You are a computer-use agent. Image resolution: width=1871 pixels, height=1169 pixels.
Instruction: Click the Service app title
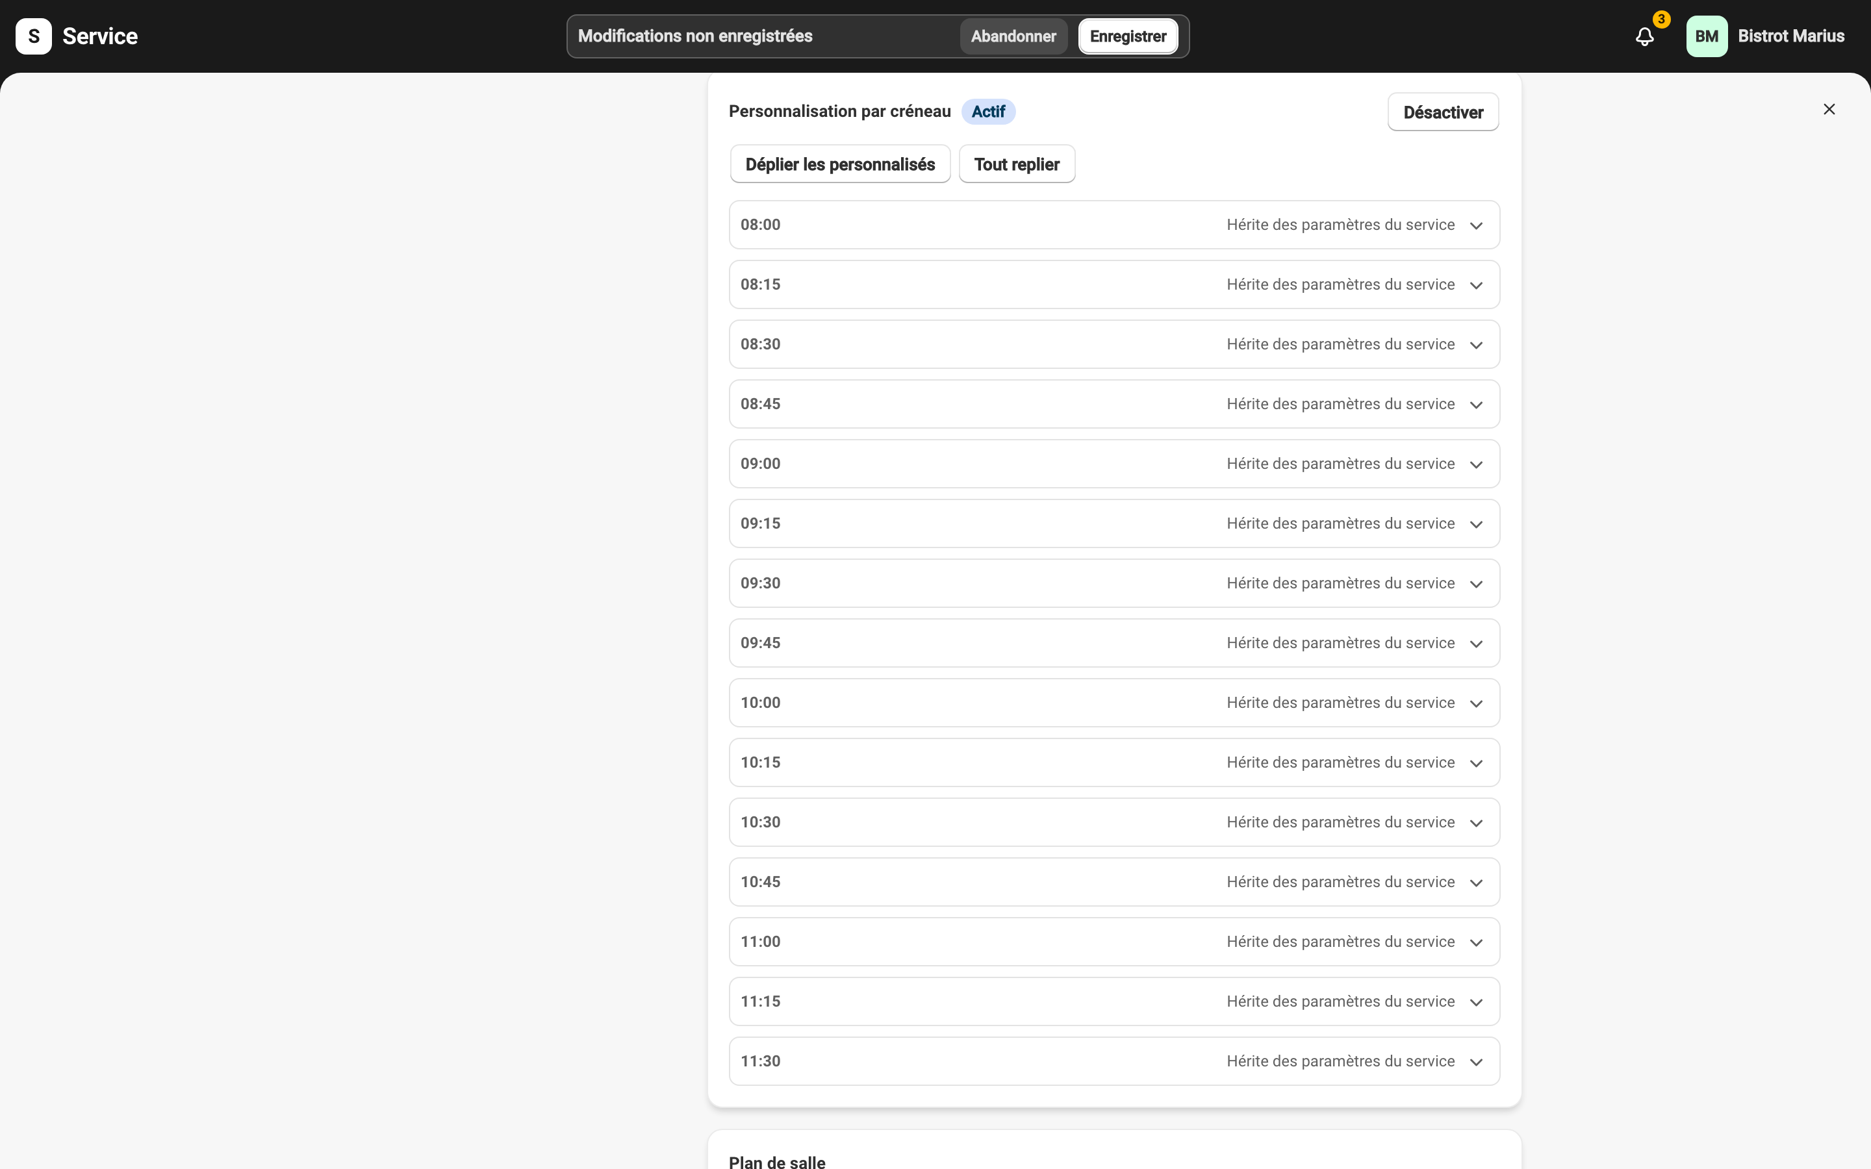[x=100, y=36]
